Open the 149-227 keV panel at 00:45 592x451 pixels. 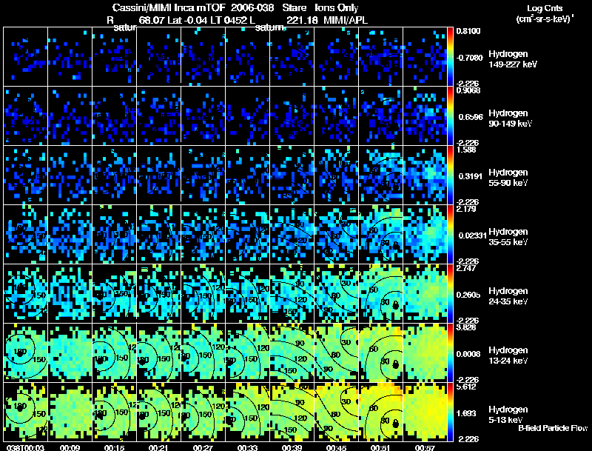337,56
